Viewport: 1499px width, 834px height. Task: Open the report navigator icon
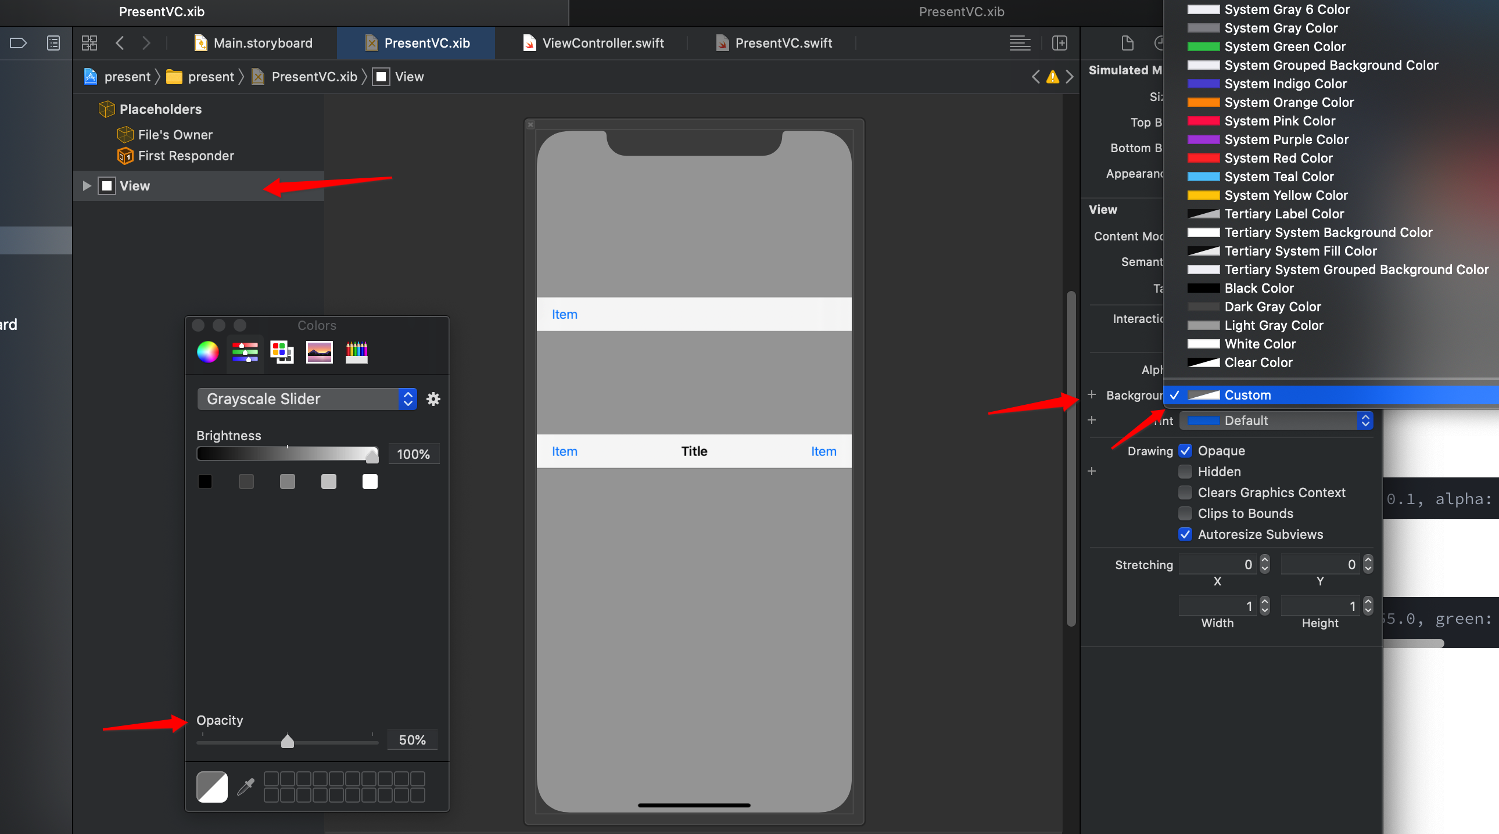coord(53,43)
